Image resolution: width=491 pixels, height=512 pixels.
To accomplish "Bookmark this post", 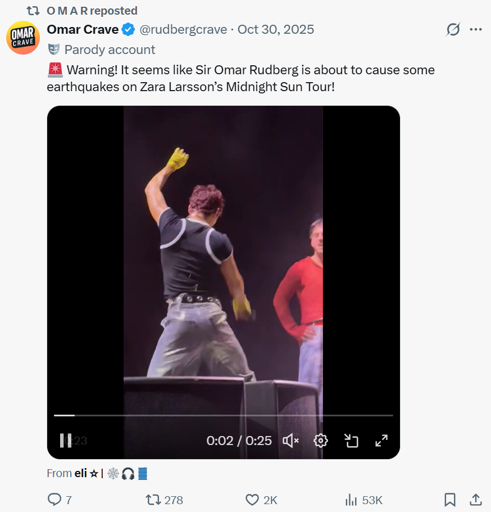I will coord(449,500).
